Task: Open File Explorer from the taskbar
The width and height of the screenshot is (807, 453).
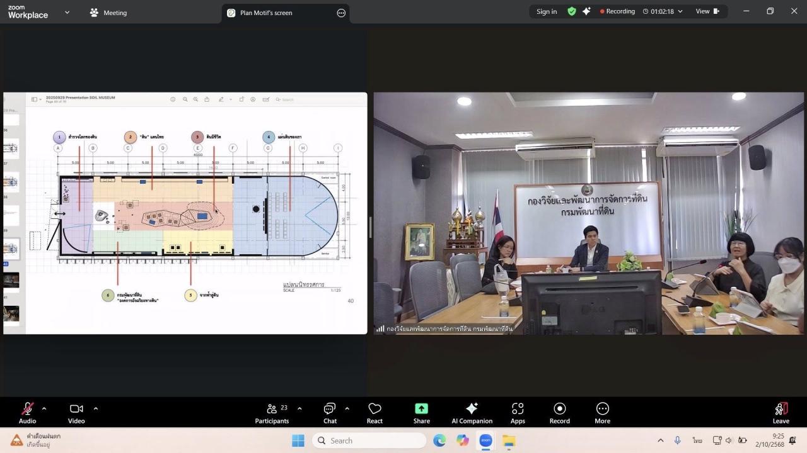Action: coord(509,440)
